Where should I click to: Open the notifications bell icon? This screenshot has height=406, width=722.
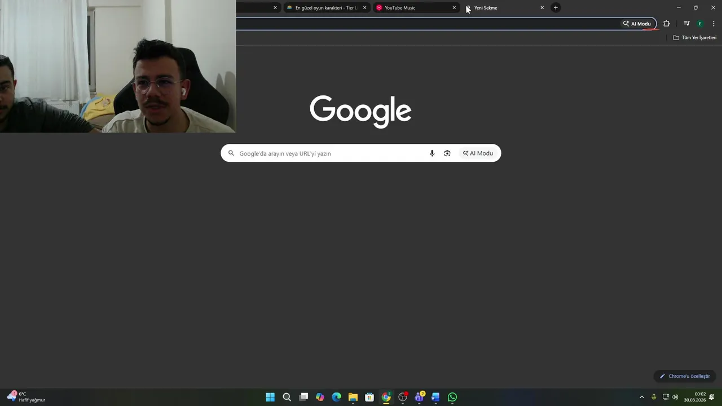(712, 397)
